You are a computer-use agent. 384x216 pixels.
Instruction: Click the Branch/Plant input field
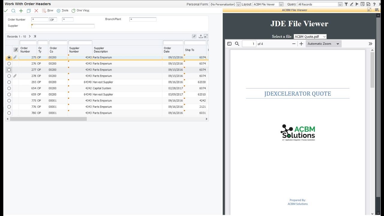click(143, 19)
